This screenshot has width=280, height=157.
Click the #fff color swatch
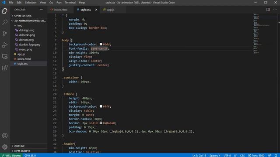[101, 106]
